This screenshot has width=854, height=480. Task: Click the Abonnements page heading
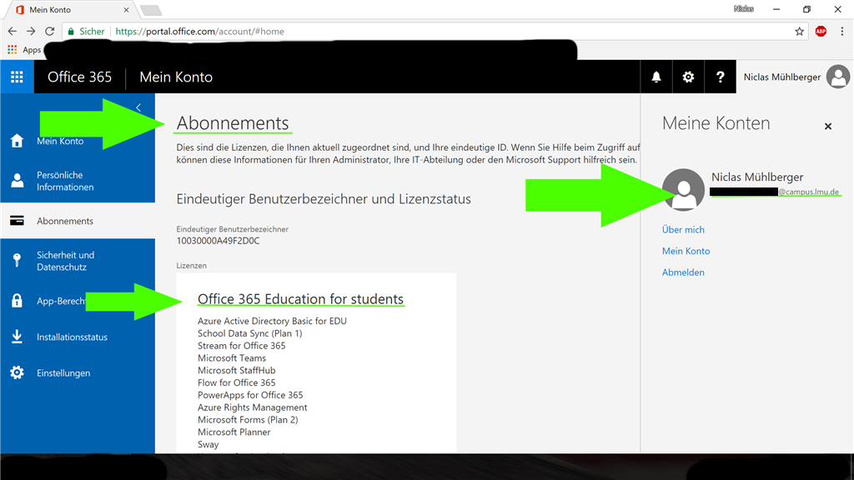coord(233,123)
